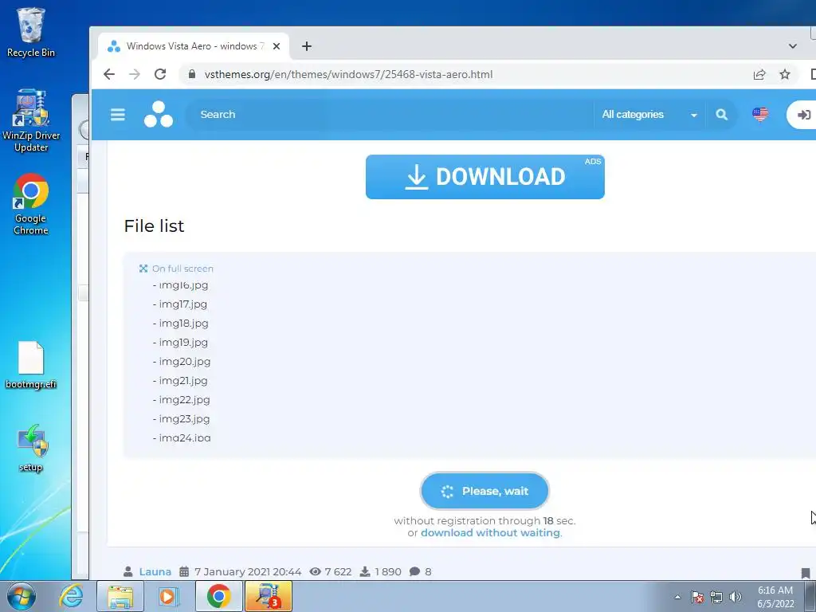The width and height of the screenshot is (816, 612).
Task: Bookmark this page with the star icon
Action: pos(785,74)
